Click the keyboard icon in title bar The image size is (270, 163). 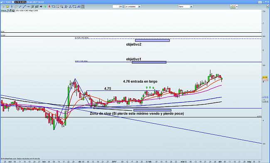pos(260,2)
